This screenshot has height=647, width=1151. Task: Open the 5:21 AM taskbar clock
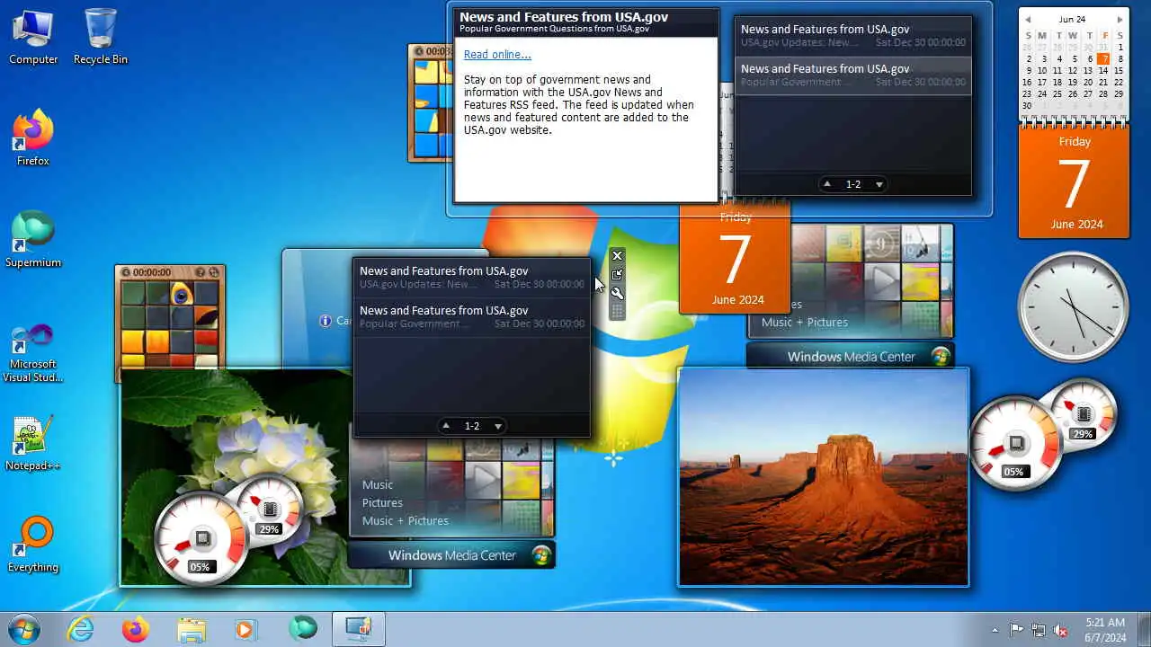pyautogui.click(x=1105, y=630)
